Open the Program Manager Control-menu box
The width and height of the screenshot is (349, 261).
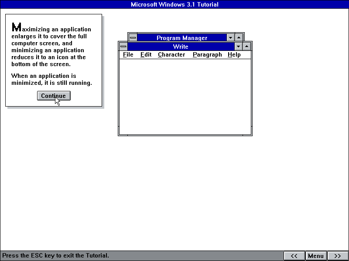133,37
